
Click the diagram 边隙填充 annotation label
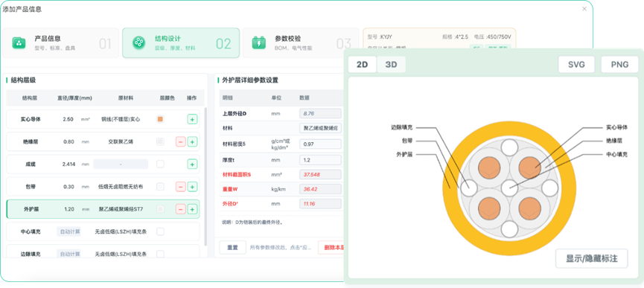[x=402, y=127]
